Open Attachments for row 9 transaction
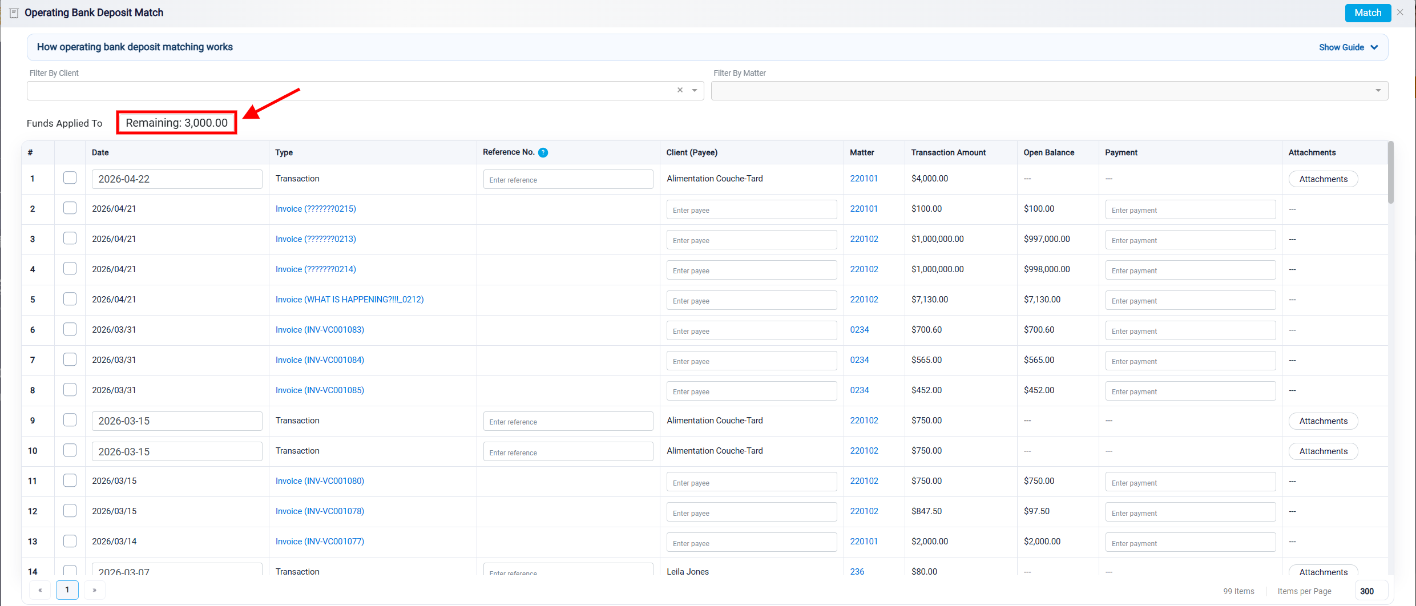The image size is (1416, 606). pyautogui.click(x=1323, y=421)
